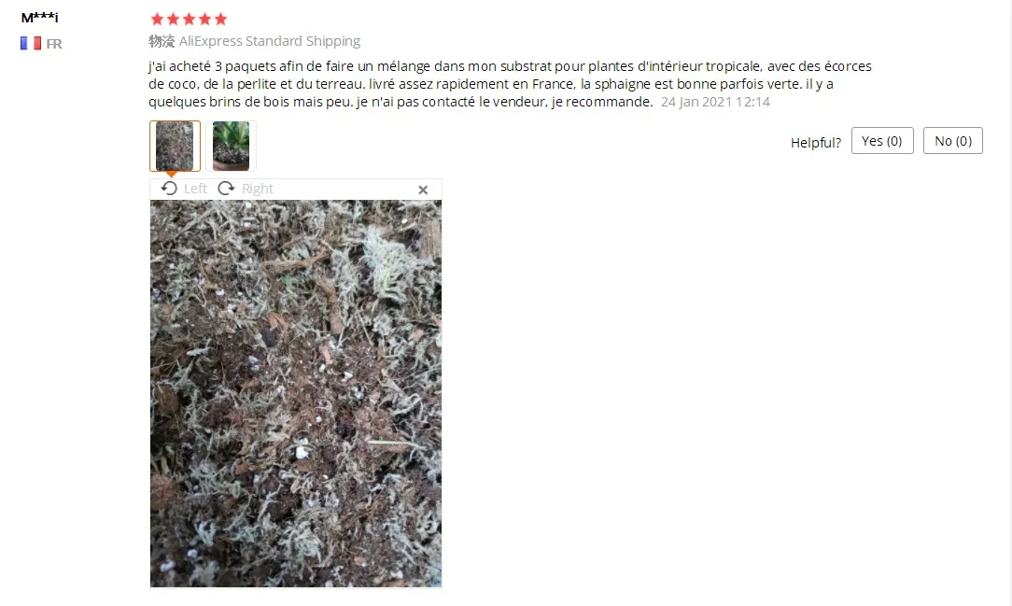This screenshot has height=606, width=1012.
Task: Click the first red star in the rating
Action: 157,20
